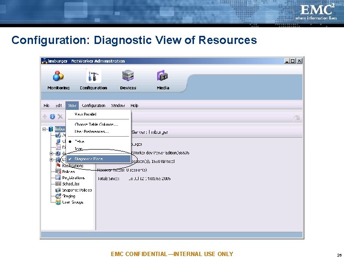Open the File menu
Viewport: 344px width, 258px height.
click(46, 106)
